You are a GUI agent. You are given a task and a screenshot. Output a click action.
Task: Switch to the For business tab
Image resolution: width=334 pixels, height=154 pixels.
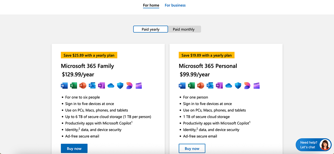175,5
